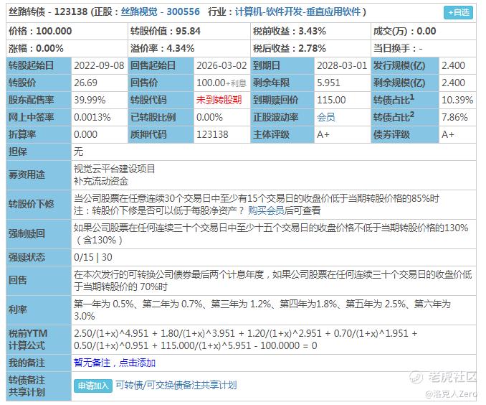Select the 当日换手 cell
Viewport: 486px width, 405px height.
click(x=424, y=48)
